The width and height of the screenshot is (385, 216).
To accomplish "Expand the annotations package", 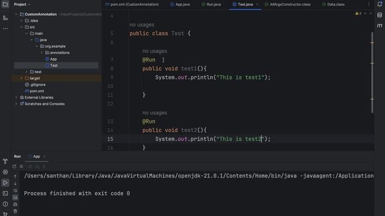I will [x=42, y=53].
